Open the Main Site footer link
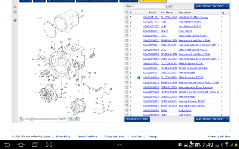239x149 pixels. 136,137
